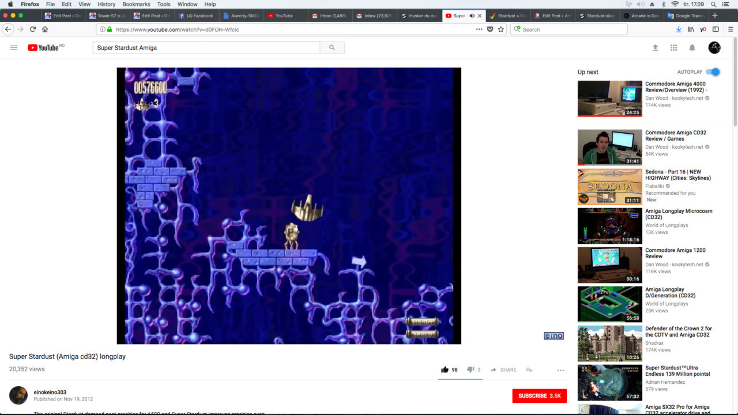Open the notifications bell
738x415 pixels.
(x=692, y=48)
